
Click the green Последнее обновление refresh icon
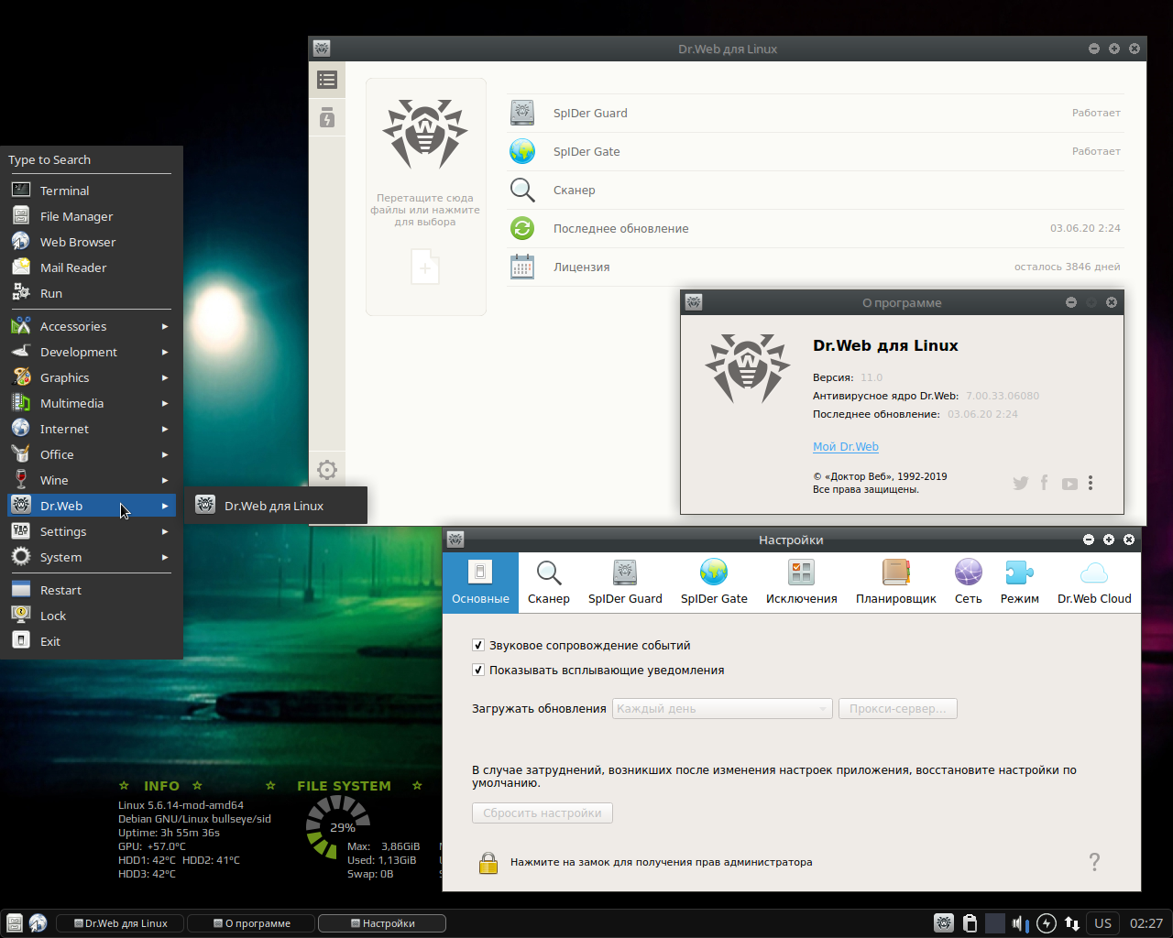point(522,228)
